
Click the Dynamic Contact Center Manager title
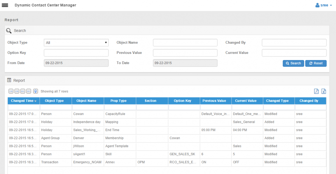(x=45, y=5)
